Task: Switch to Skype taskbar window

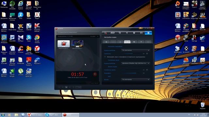Action: [x=53, y=115]
